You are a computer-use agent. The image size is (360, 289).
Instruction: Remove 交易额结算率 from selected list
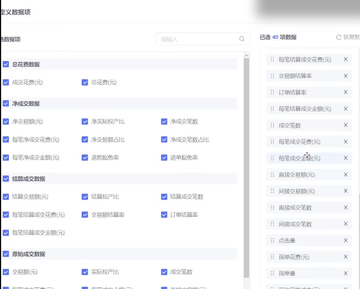[x=345, y=76]
